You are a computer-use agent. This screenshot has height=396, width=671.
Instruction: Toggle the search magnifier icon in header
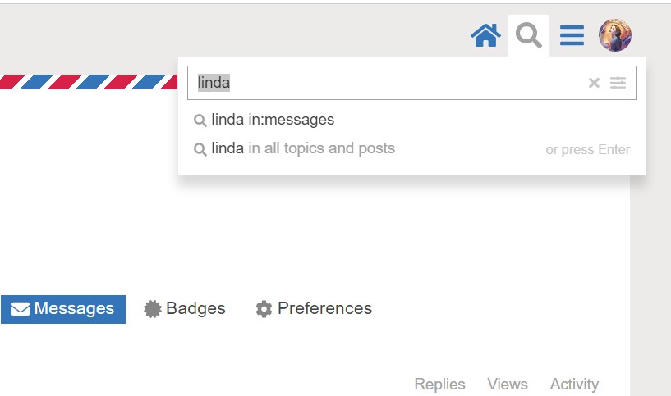click(x=529, y=35)
